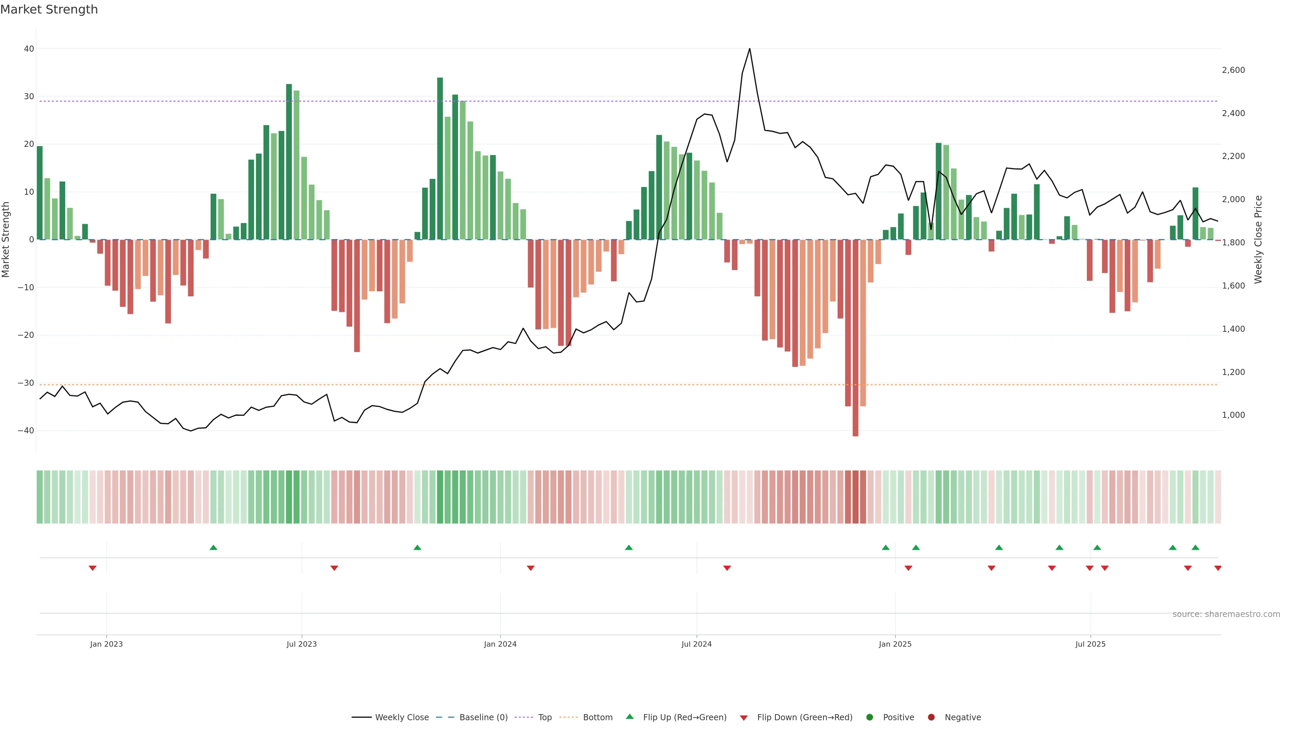Click darkest red heatmap strip cell
This screenshot has height=729, width=1297.
pos(856,497)
